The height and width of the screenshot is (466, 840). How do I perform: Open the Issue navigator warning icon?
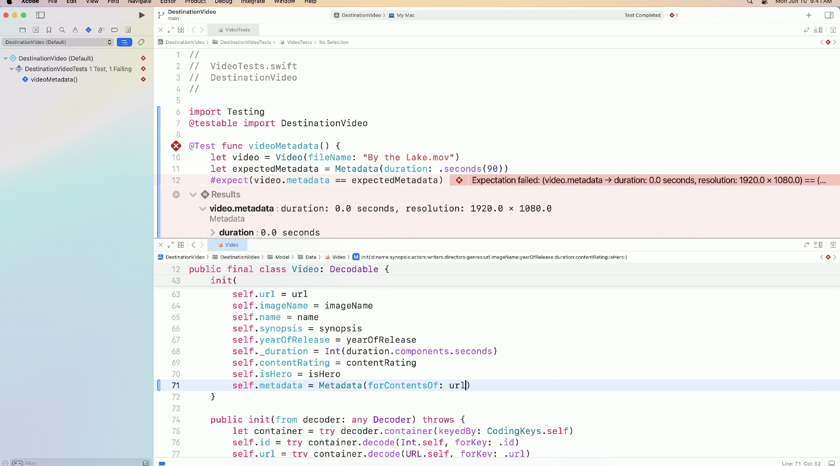click(75, 30)
